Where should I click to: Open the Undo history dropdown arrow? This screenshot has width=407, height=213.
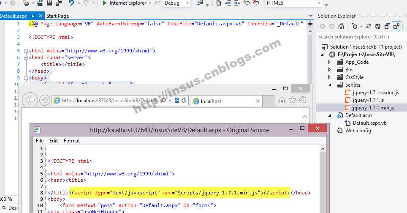(x=79, y=3)
